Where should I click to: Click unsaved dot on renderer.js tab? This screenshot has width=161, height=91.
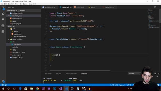(71, 7)
